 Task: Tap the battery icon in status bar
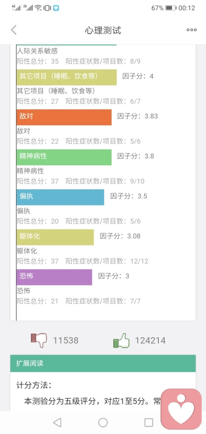(x=171, y=8)
